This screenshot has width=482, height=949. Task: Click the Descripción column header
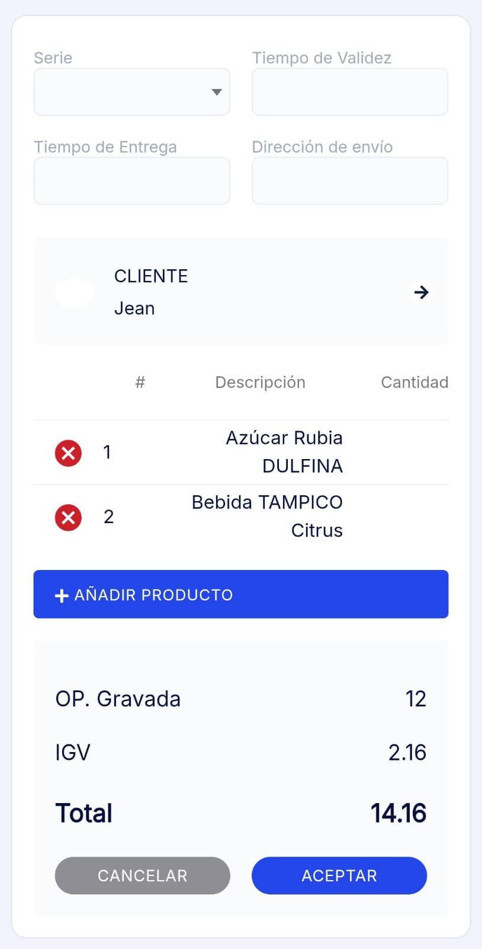click(x=260, y=383)
